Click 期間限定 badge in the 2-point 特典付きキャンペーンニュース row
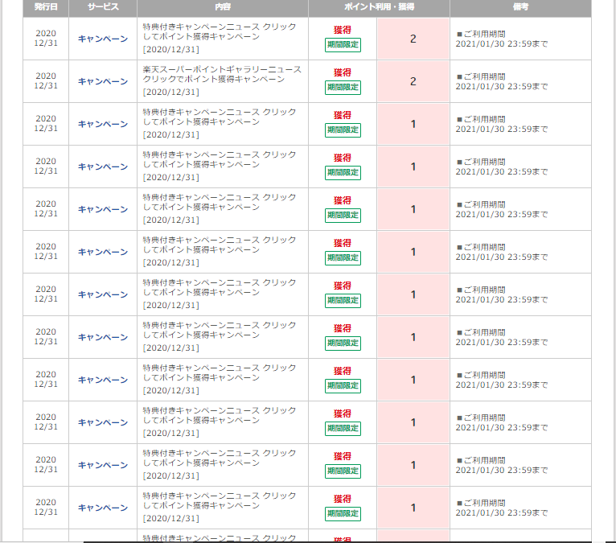This screenshot has width=616, height=543. [x=343, y=45]
